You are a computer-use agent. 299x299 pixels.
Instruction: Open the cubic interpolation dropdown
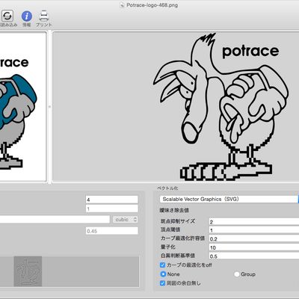click(x=126, y=220)
